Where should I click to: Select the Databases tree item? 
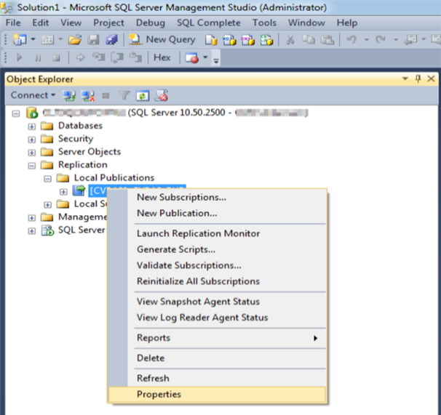80,126
